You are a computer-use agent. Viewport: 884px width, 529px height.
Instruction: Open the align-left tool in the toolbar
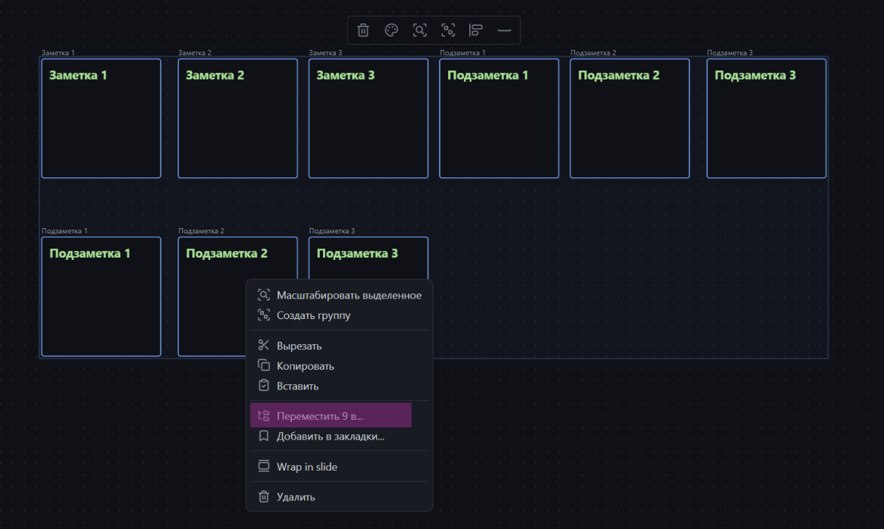[476, 30]
